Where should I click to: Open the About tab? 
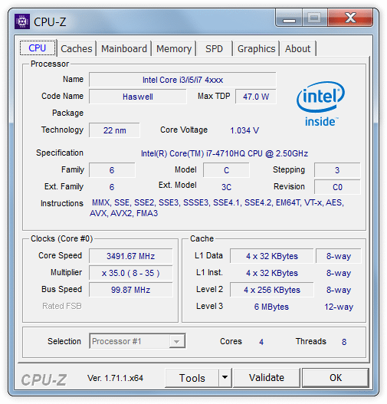coord(297,48)
